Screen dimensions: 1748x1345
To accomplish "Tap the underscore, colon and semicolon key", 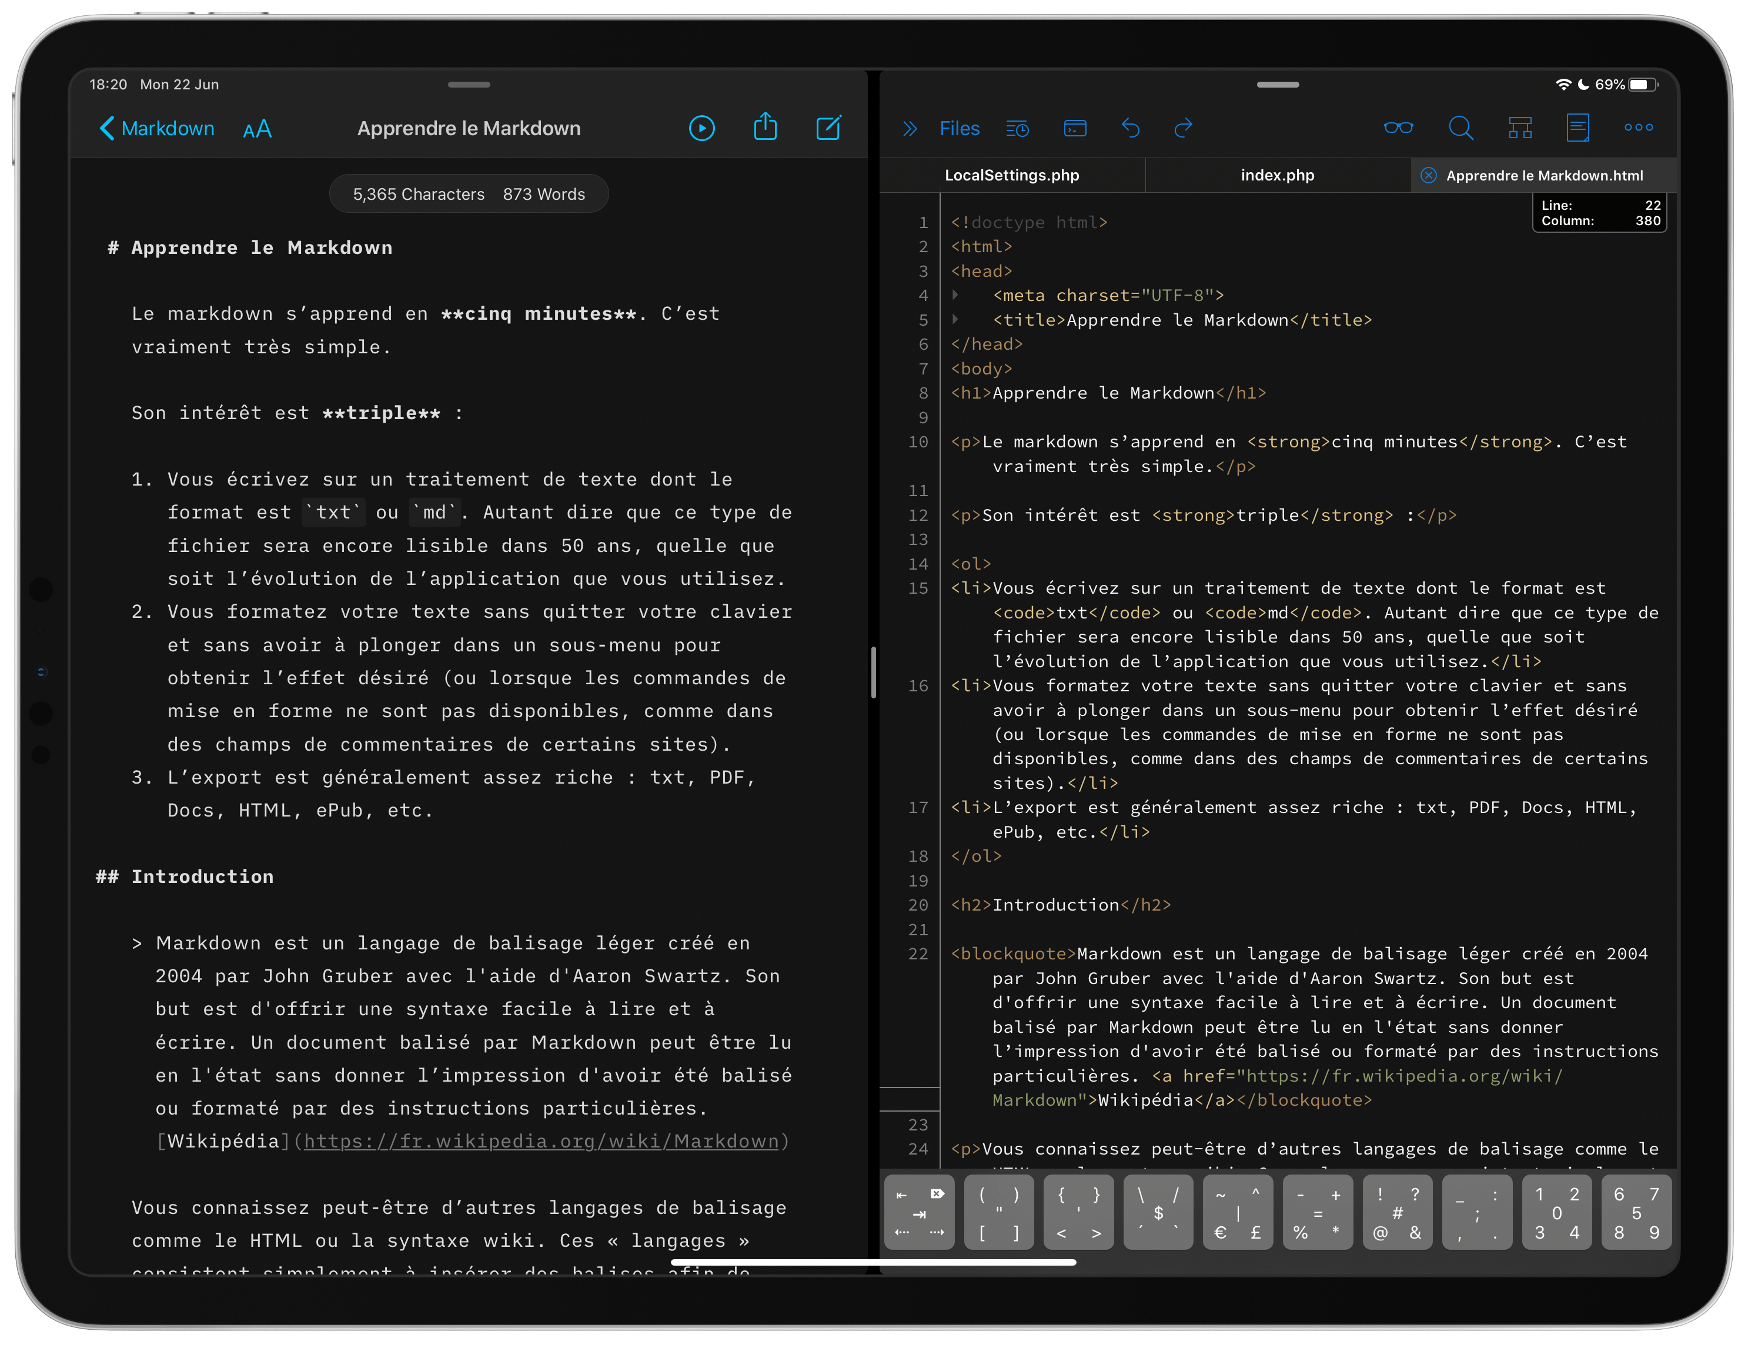I will pyautogui.click(x=1477, y=1212).
